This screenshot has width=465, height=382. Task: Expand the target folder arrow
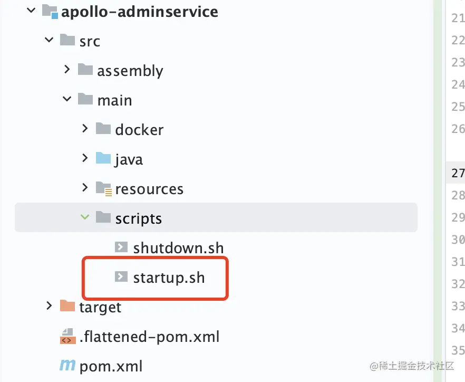[x=49, y=306]
